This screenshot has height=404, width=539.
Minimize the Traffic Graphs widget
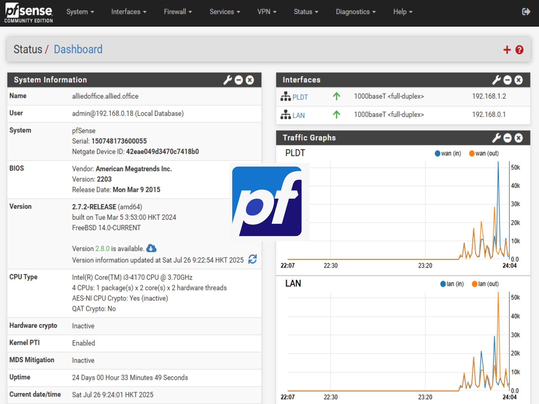508,138
